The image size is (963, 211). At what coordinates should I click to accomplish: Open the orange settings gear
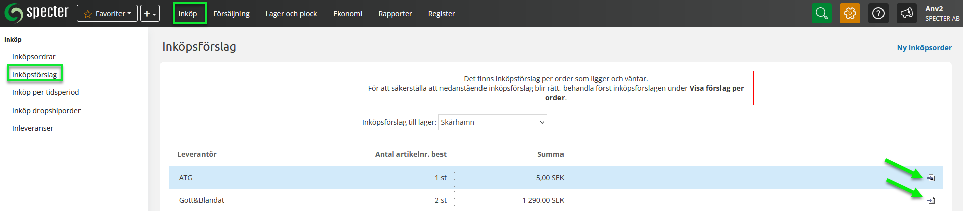(x=850, y=13)
